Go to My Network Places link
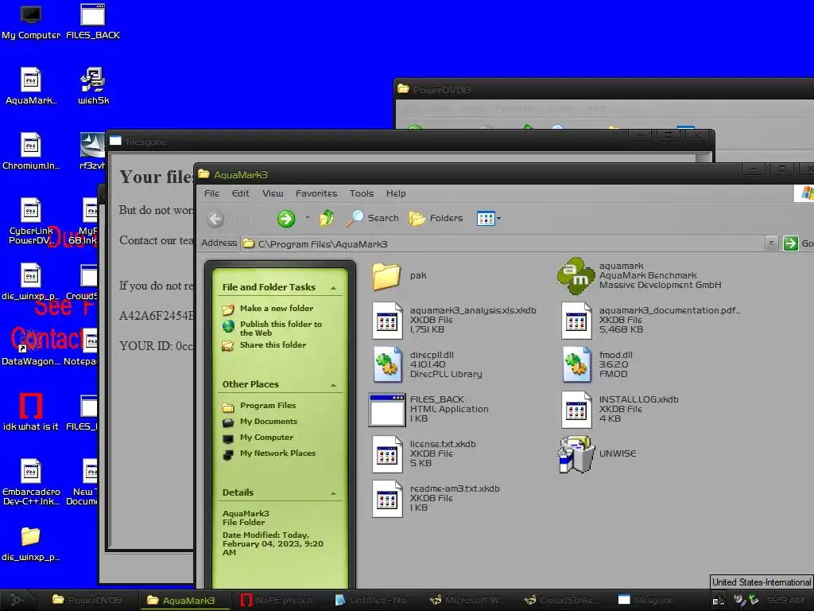This screenshot has width=814, height=611. [277, 453]
